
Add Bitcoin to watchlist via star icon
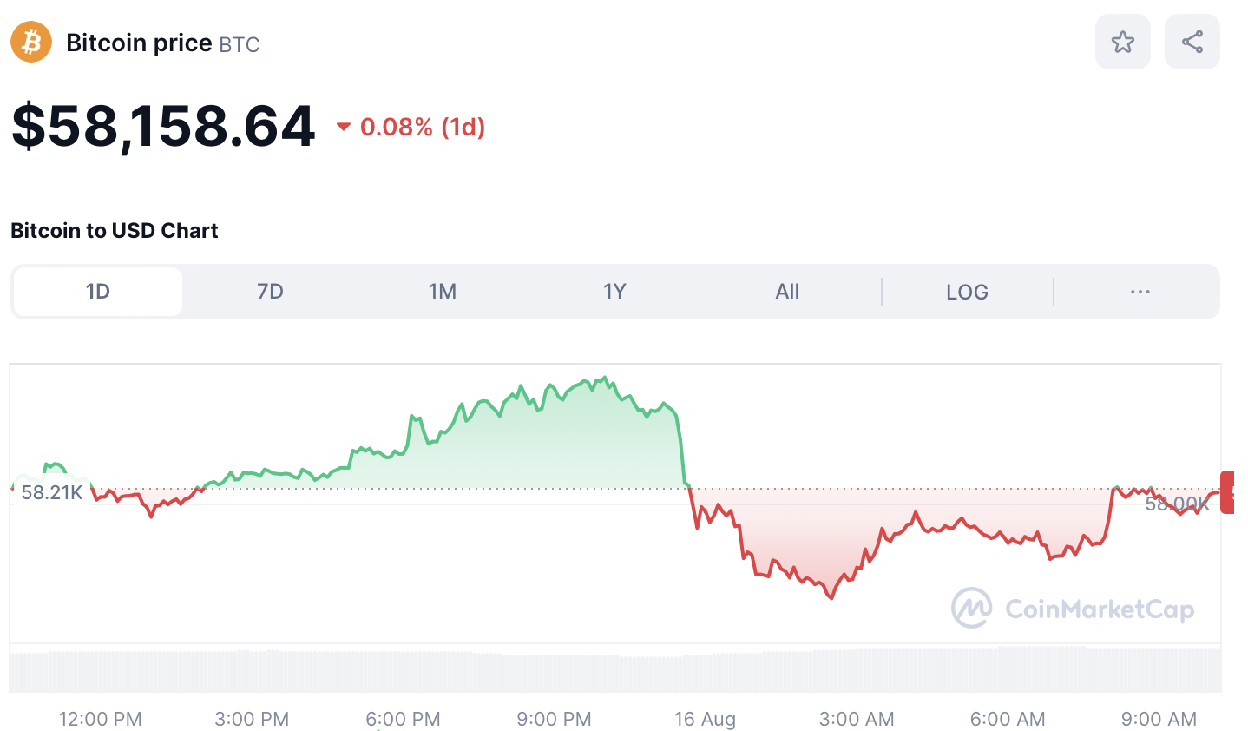click(1122, 41)
